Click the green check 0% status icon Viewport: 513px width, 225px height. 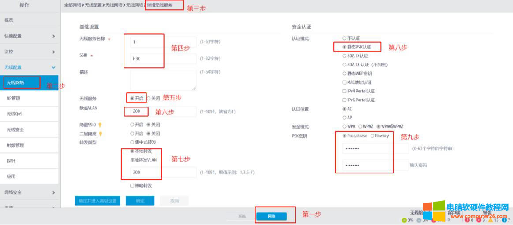click(x=404, y=220)
